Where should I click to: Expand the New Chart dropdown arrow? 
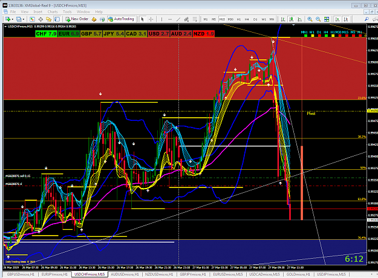coord(12,19)
